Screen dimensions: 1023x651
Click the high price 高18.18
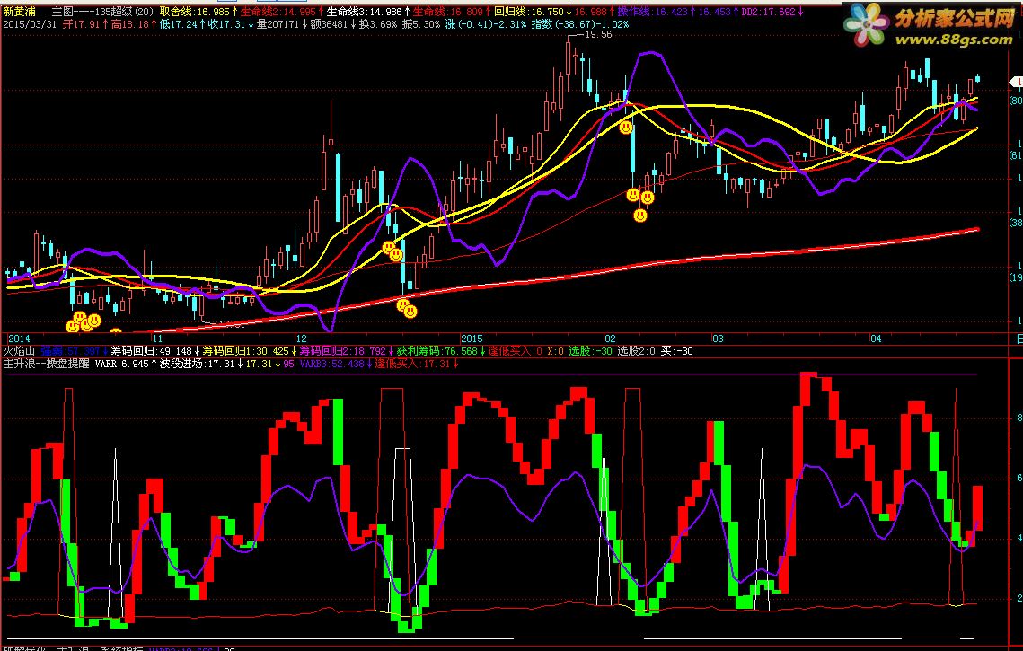[x=130, y=24]
